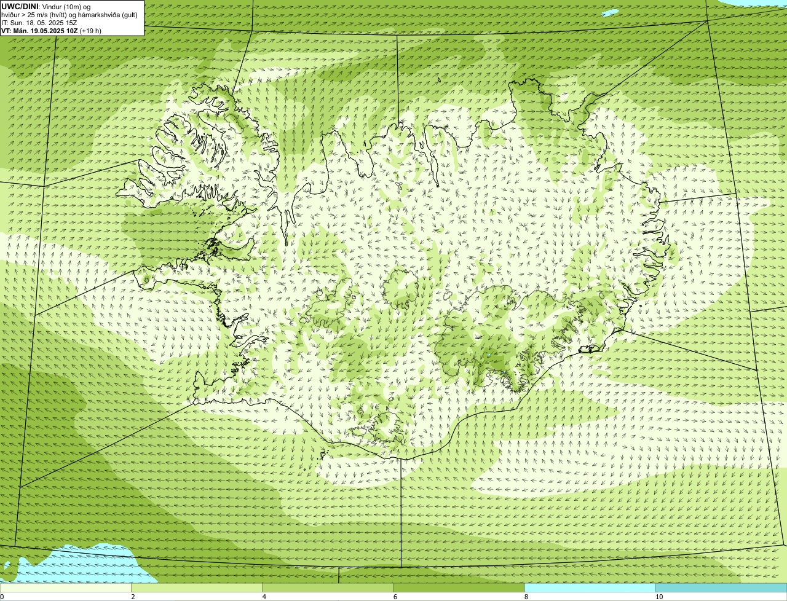Click the pale yellow 0–2 m/s legend swatch
The height and width of the screenshot is (601, 787).
[x=65, y=588]
